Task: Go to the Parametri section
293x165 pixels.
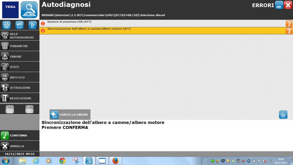Action: (x=20, y=46)
